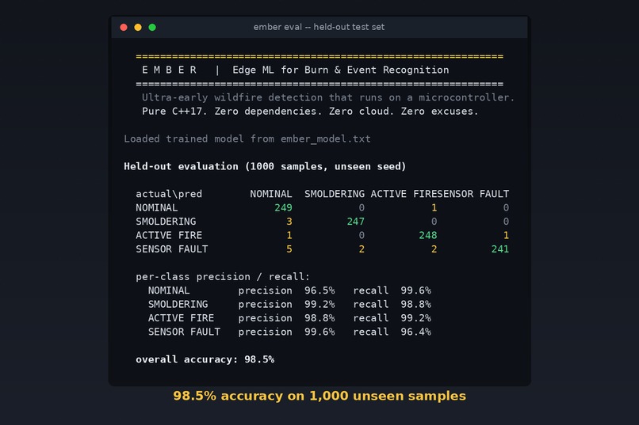The height and width of the screenshot is (425, 639).
Task: Click the green value 247
Action: [x=355, y=222]
